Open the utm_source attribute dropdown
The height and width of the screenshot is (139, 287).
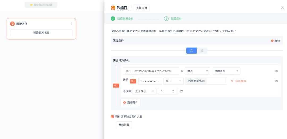(150, 81)
